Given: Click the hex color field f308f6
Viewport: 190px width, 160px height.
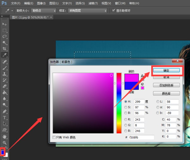Looking at the screenshot, I should point(141,137).
